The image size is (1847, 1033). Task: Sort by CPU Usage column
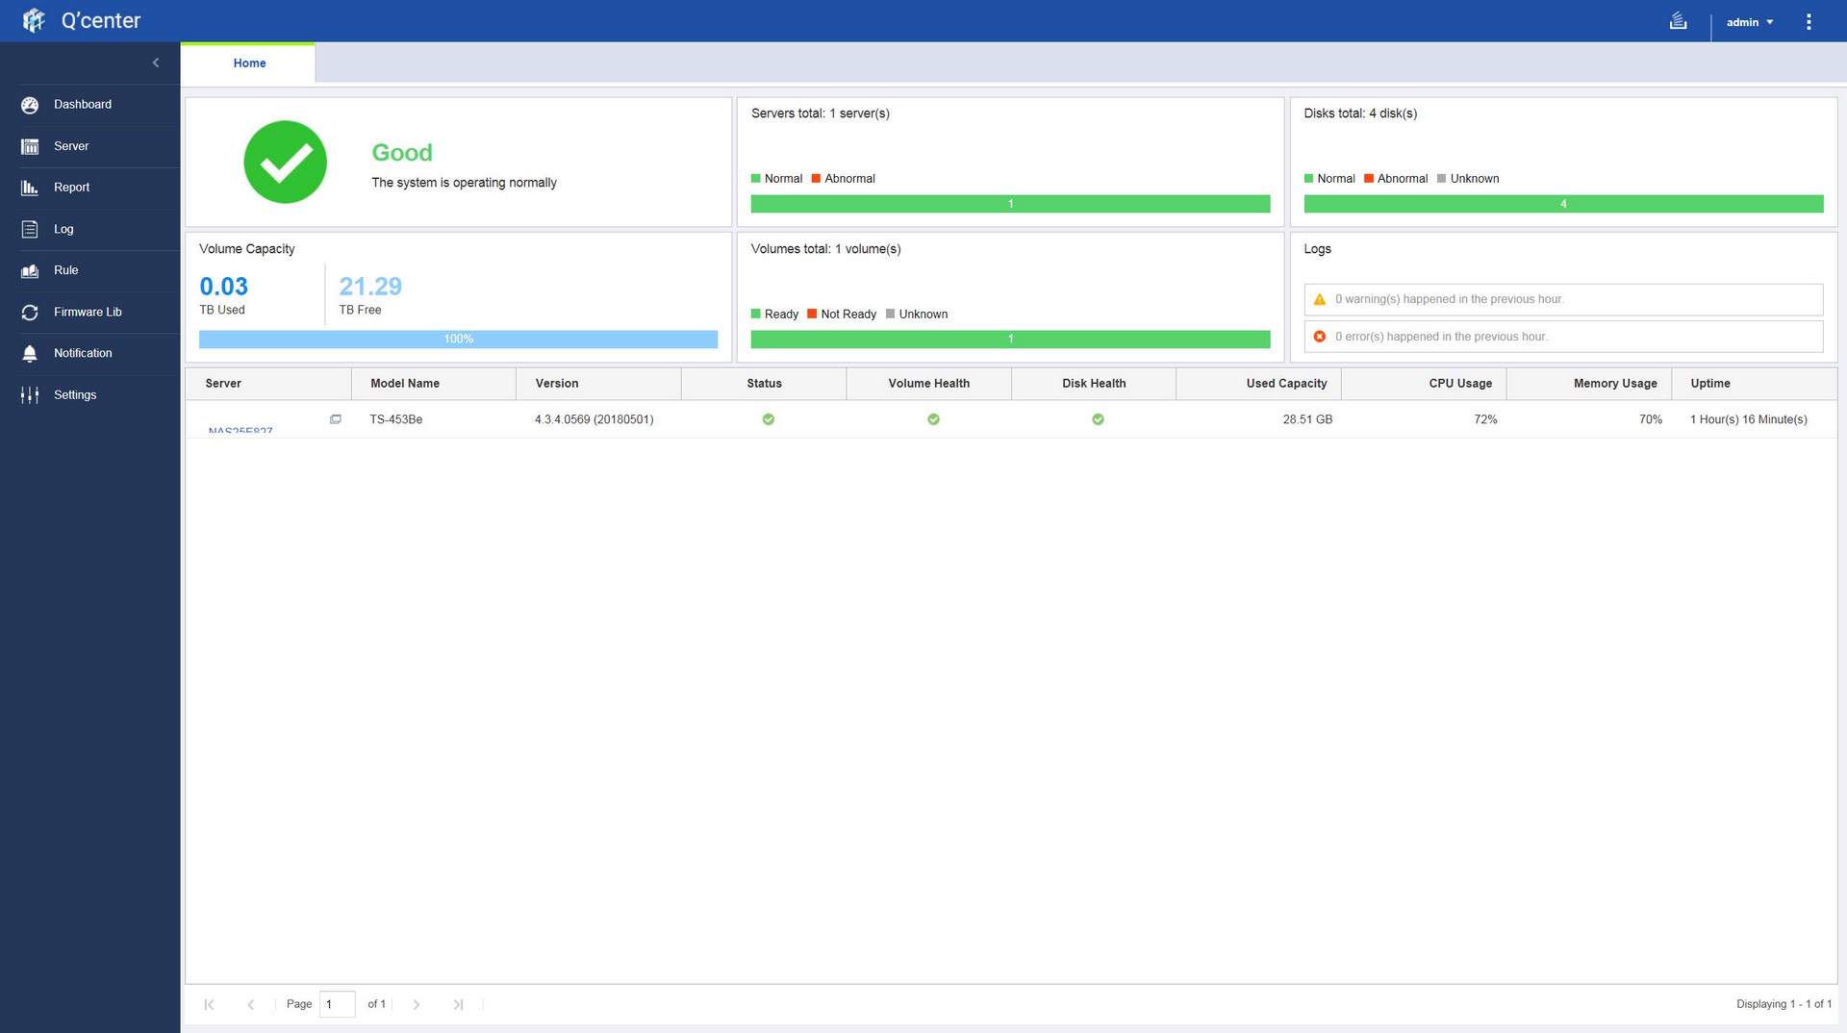tap(1424, 384)
